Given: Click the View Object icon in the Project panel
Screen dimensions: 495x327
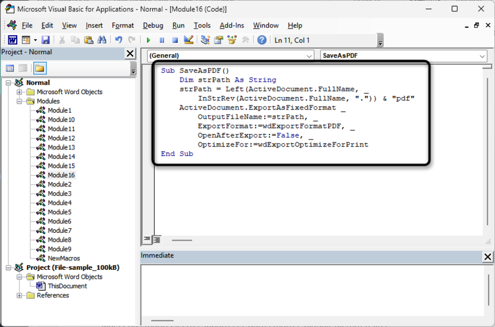Looking at the screenshot, I should pyautogui.click(x=23, y=68).
